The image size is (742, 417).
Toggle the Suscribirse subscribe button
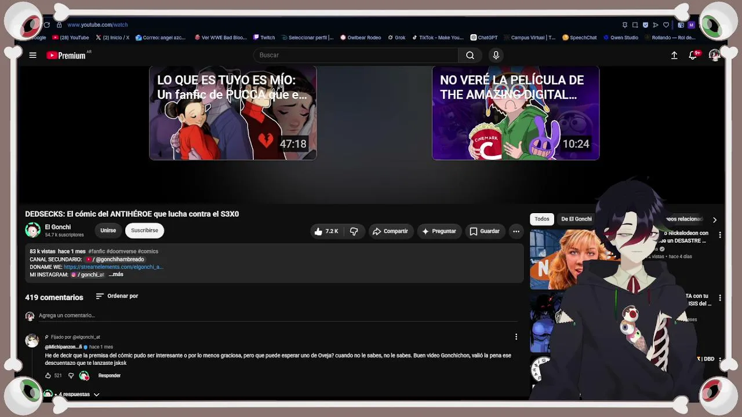(144, 231)
